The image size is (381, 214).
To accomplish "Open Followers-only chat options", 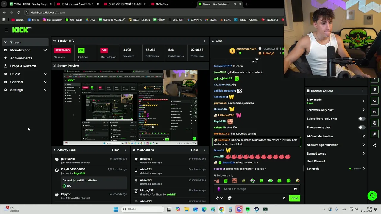I will pyautogui.click(x=336, y=110).
